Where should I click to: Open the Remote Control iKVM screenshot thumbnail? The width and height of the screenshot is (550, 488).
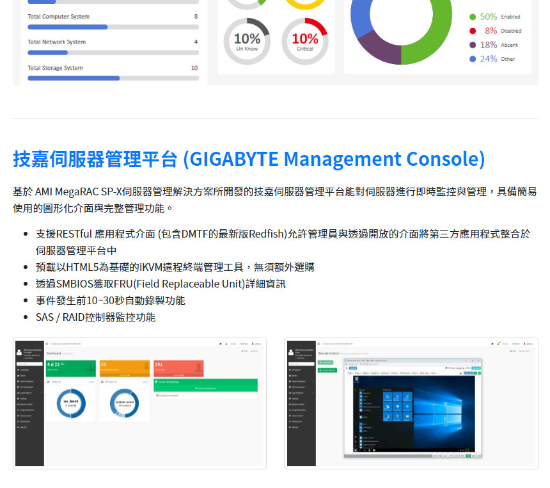[411, 403]
